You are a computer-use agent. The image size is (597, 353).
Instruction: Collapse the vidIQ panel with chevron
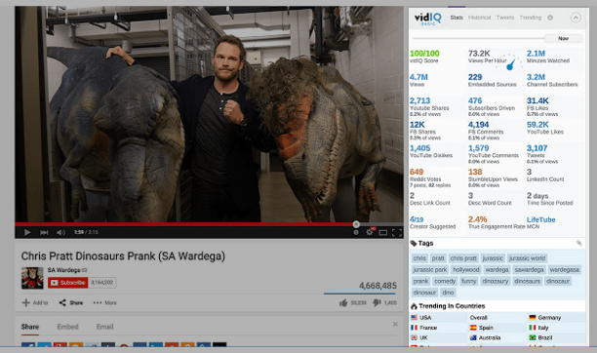[x=576, y=18]
